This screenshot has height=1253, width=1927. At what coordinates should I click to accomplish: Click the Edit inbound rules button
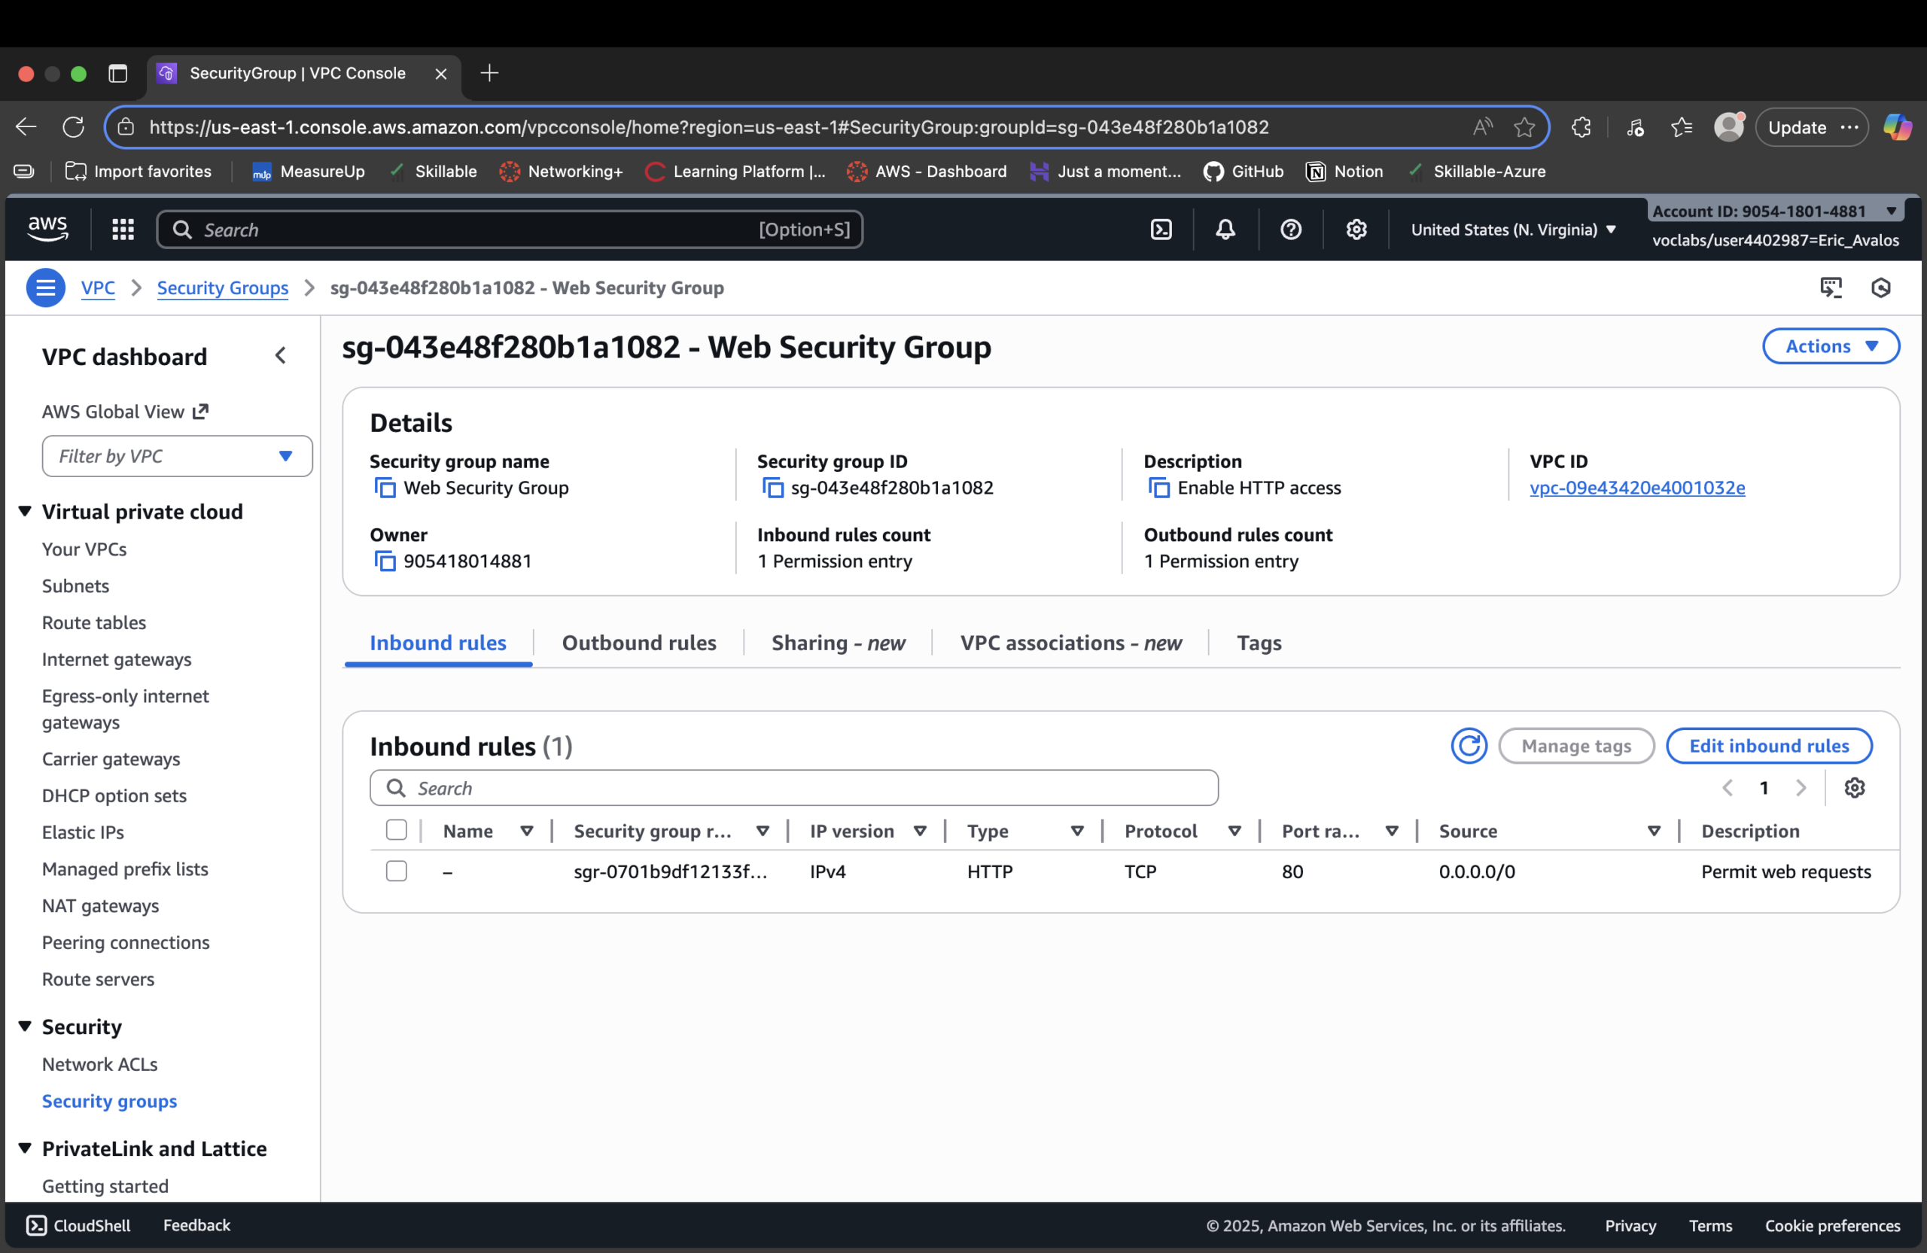click(x=1768, y=746)
